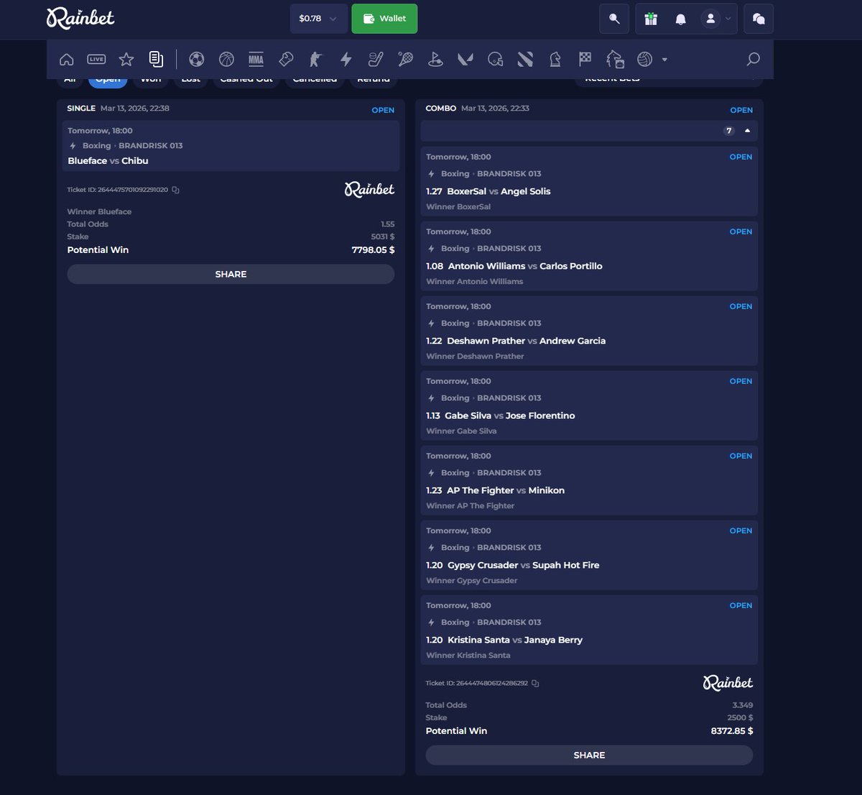Click the combo Total Odds 3.349 value

(x=743, y=705)
